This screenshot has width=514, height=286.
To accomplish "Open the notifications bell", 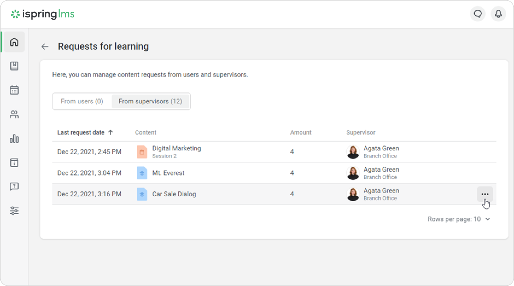I will click(498, 14).
